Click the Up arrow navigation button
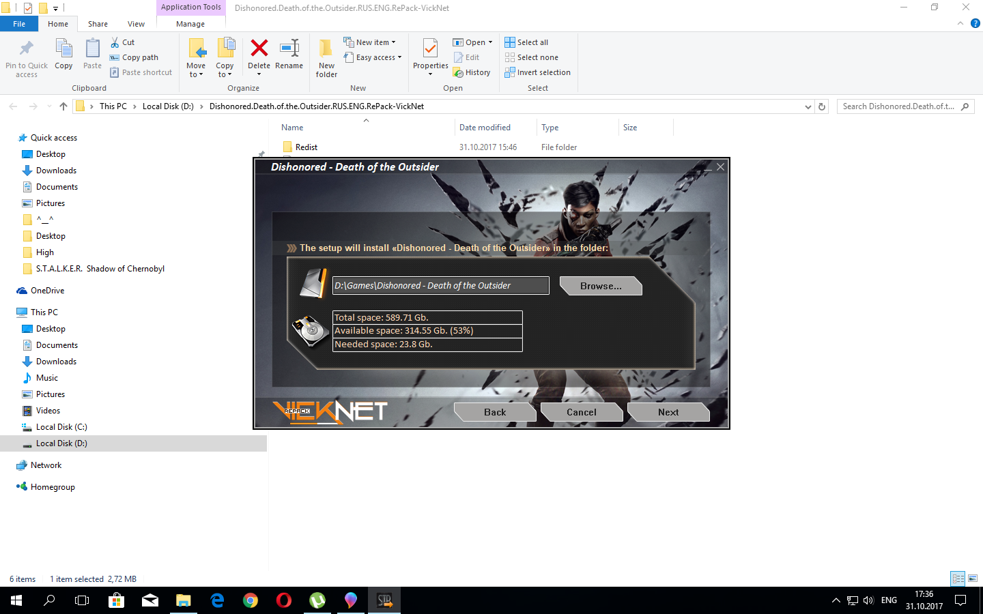The image size is (983, 614). tap(63, 106)
